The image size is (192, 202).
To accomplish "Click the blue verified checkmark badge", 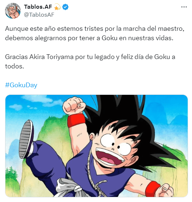I will 65,7.
